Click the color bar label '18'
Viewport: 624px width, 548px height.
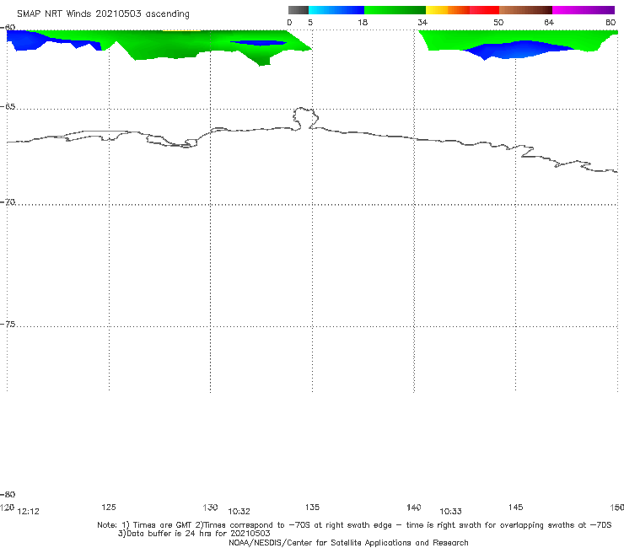[363, 22]
